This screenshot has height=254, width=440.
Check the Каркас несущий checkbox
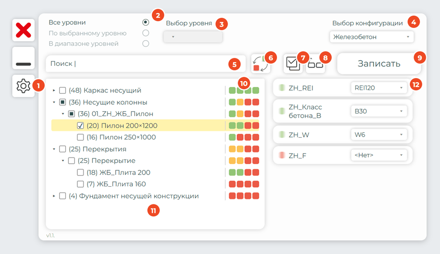point(63,90)
